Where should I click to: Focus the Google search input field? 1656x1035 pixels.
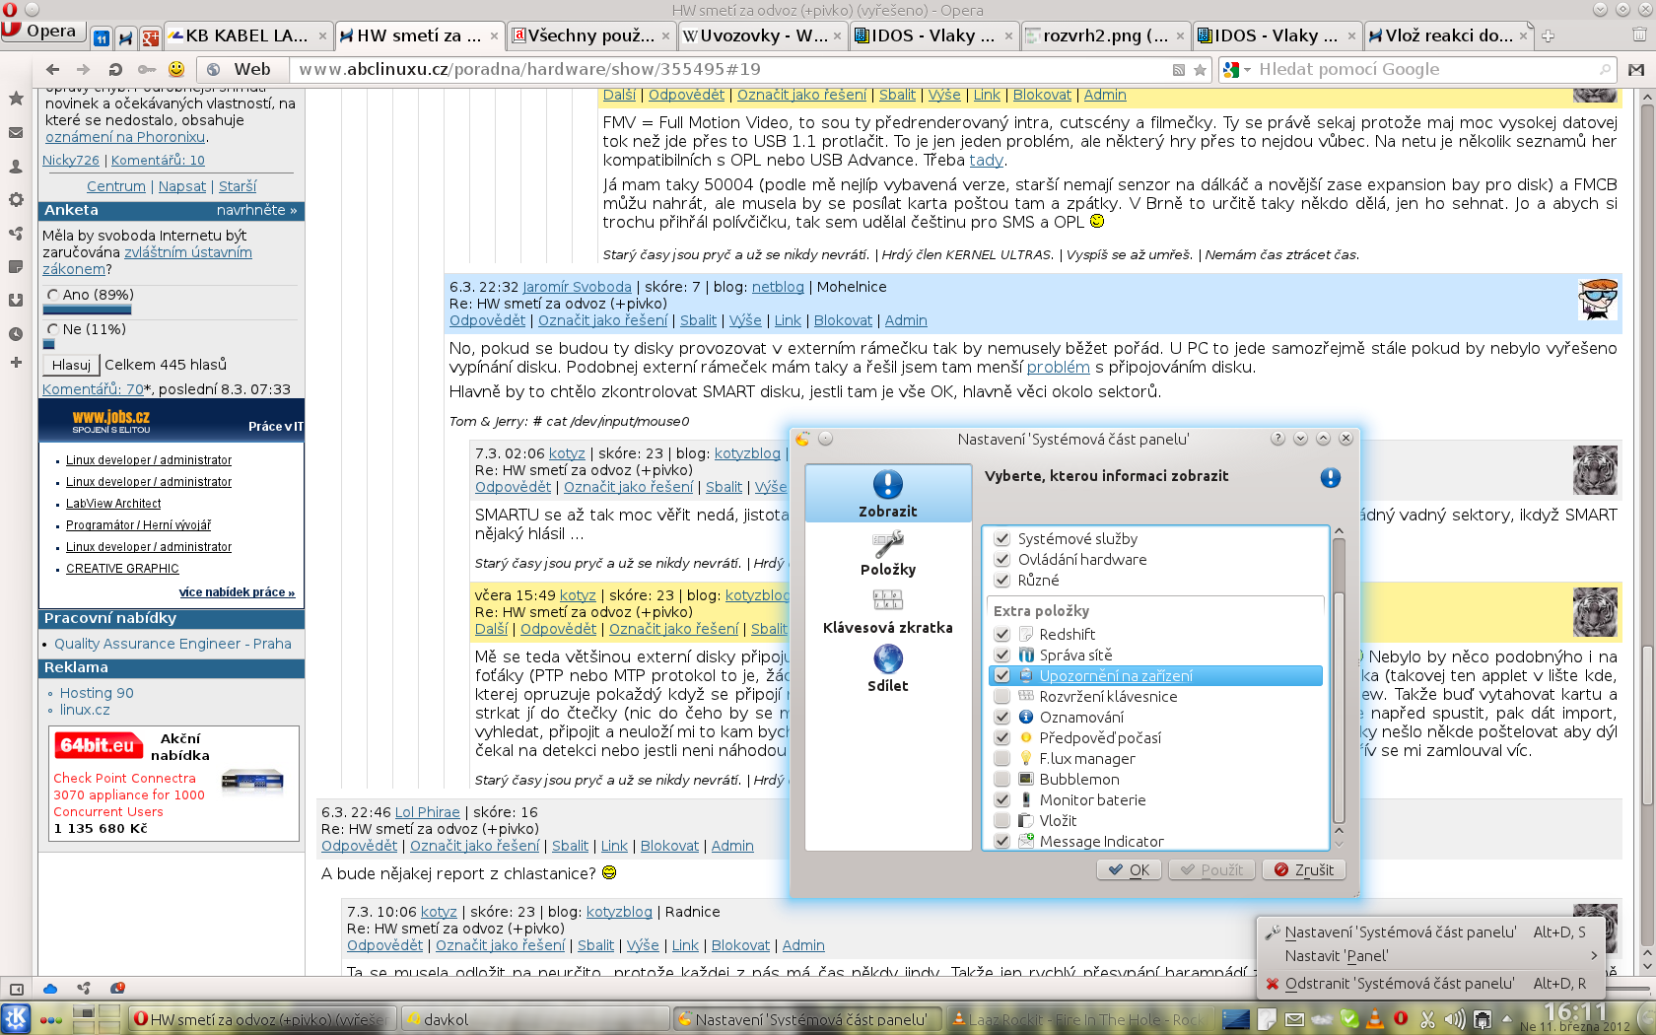(1425, 70)
